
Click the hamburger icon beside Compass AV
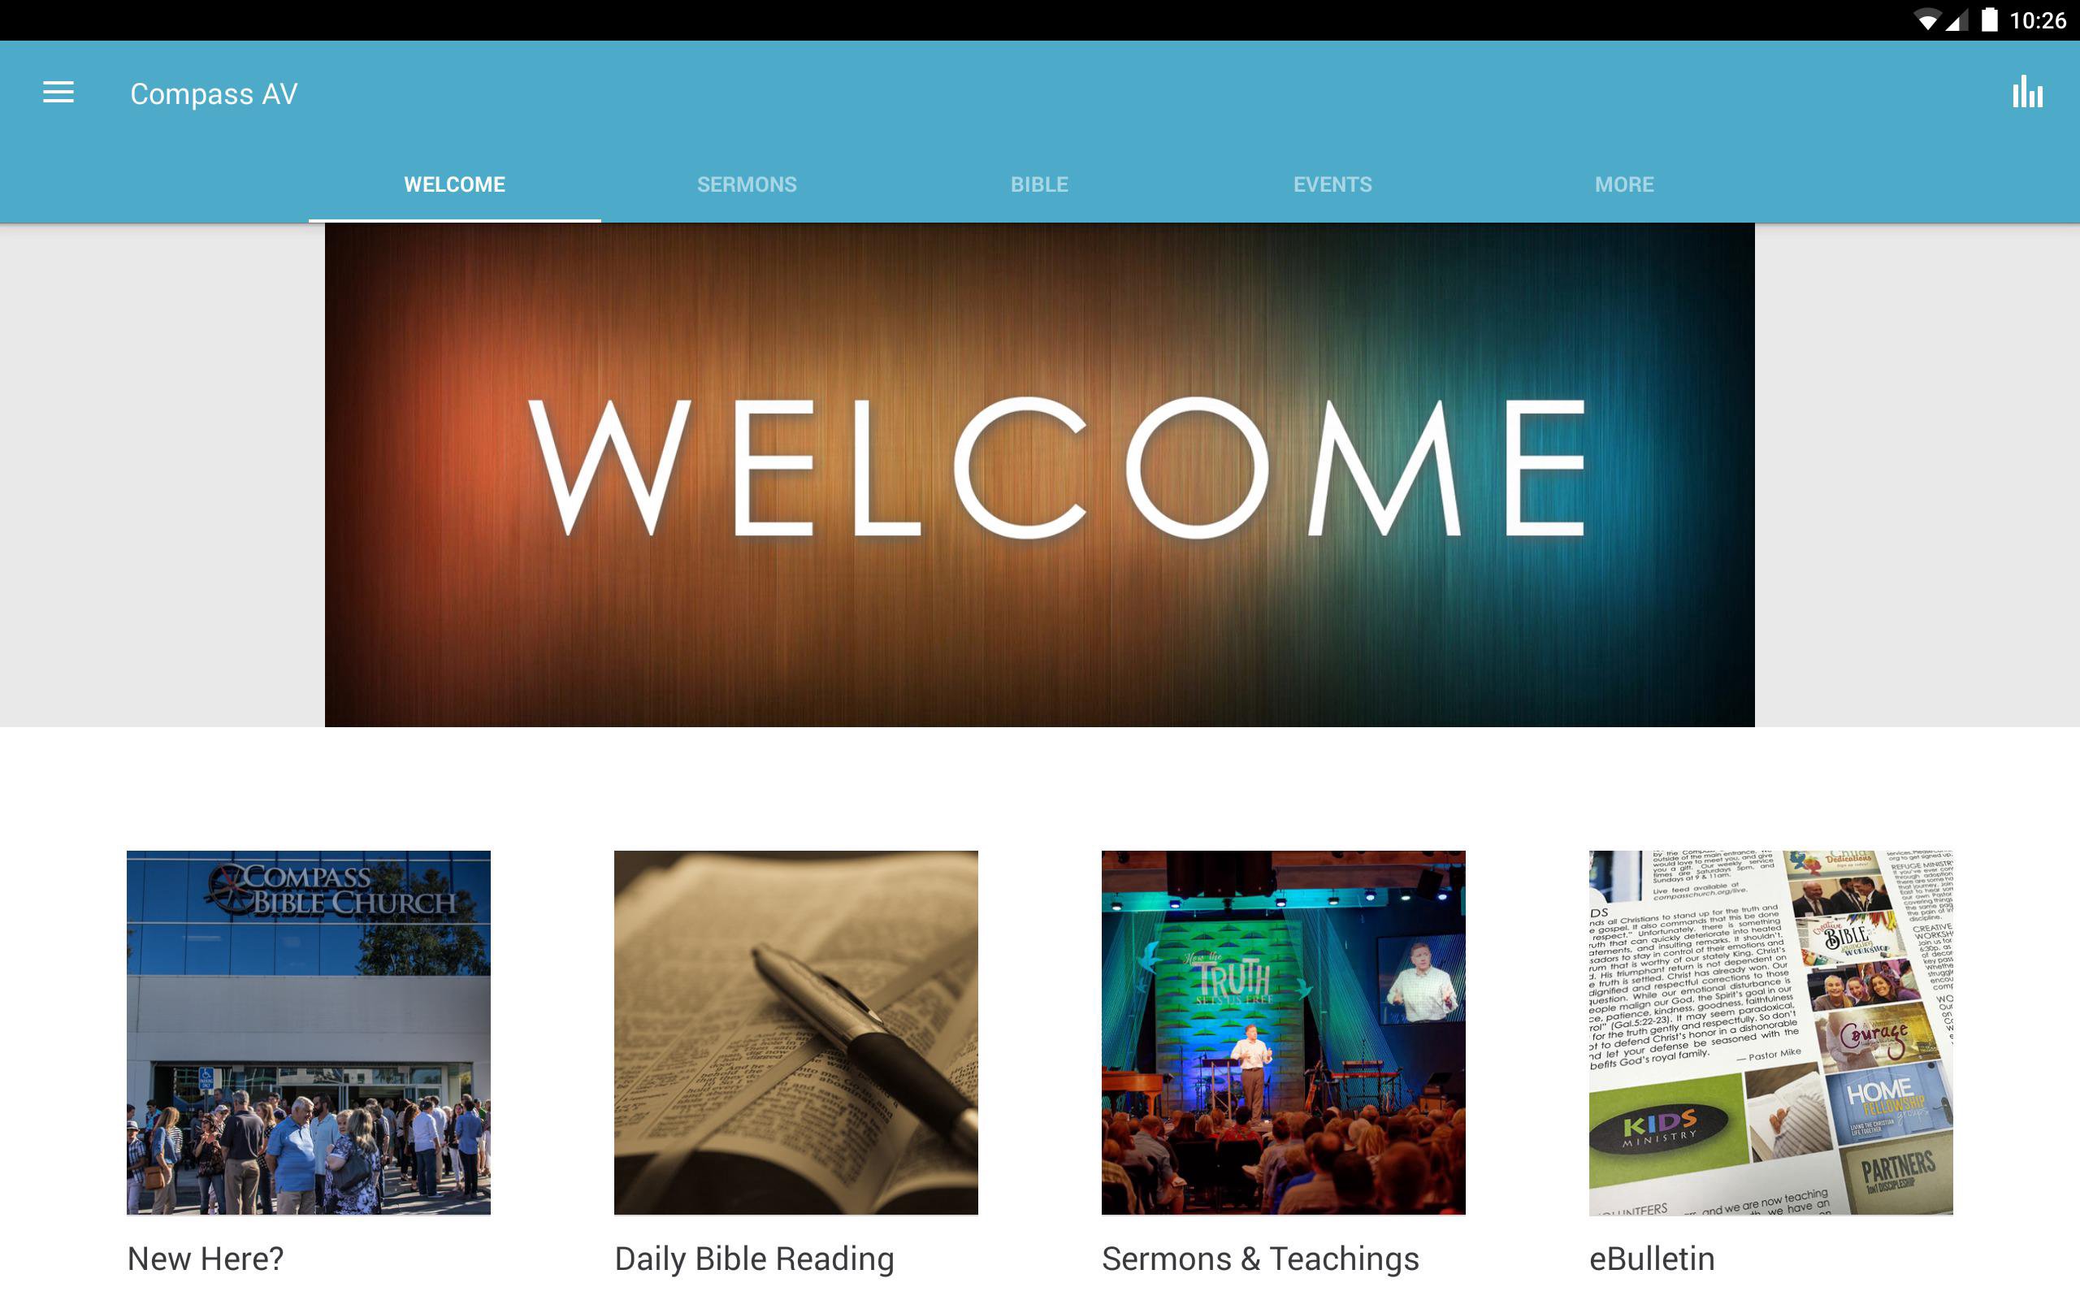tap(58, 93)
